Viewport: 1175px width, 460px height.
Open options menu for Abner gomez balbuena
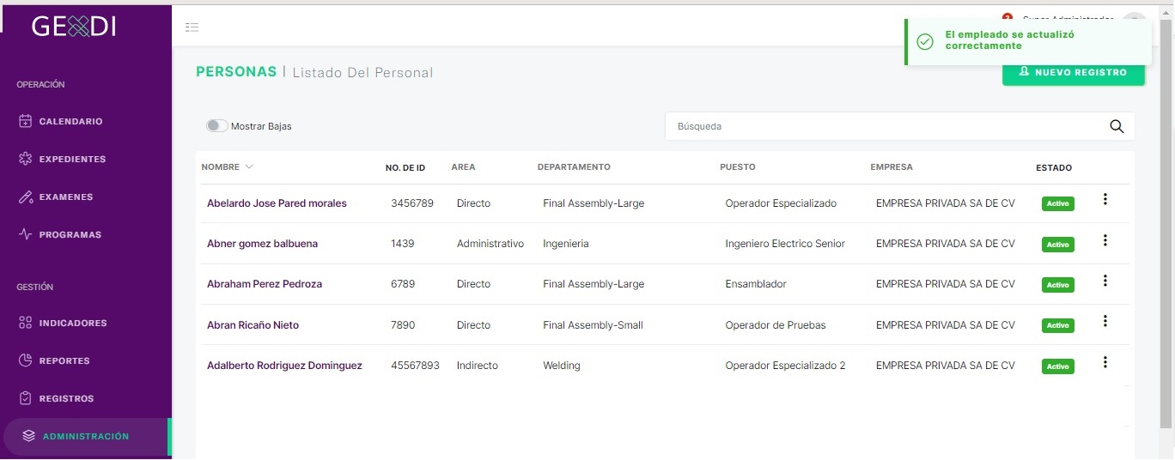click(x=1105, y=240)
